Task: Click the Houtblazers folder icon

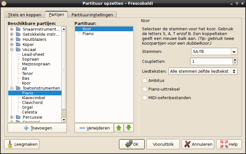Action: pyautogui.click(x=18, y=40)
